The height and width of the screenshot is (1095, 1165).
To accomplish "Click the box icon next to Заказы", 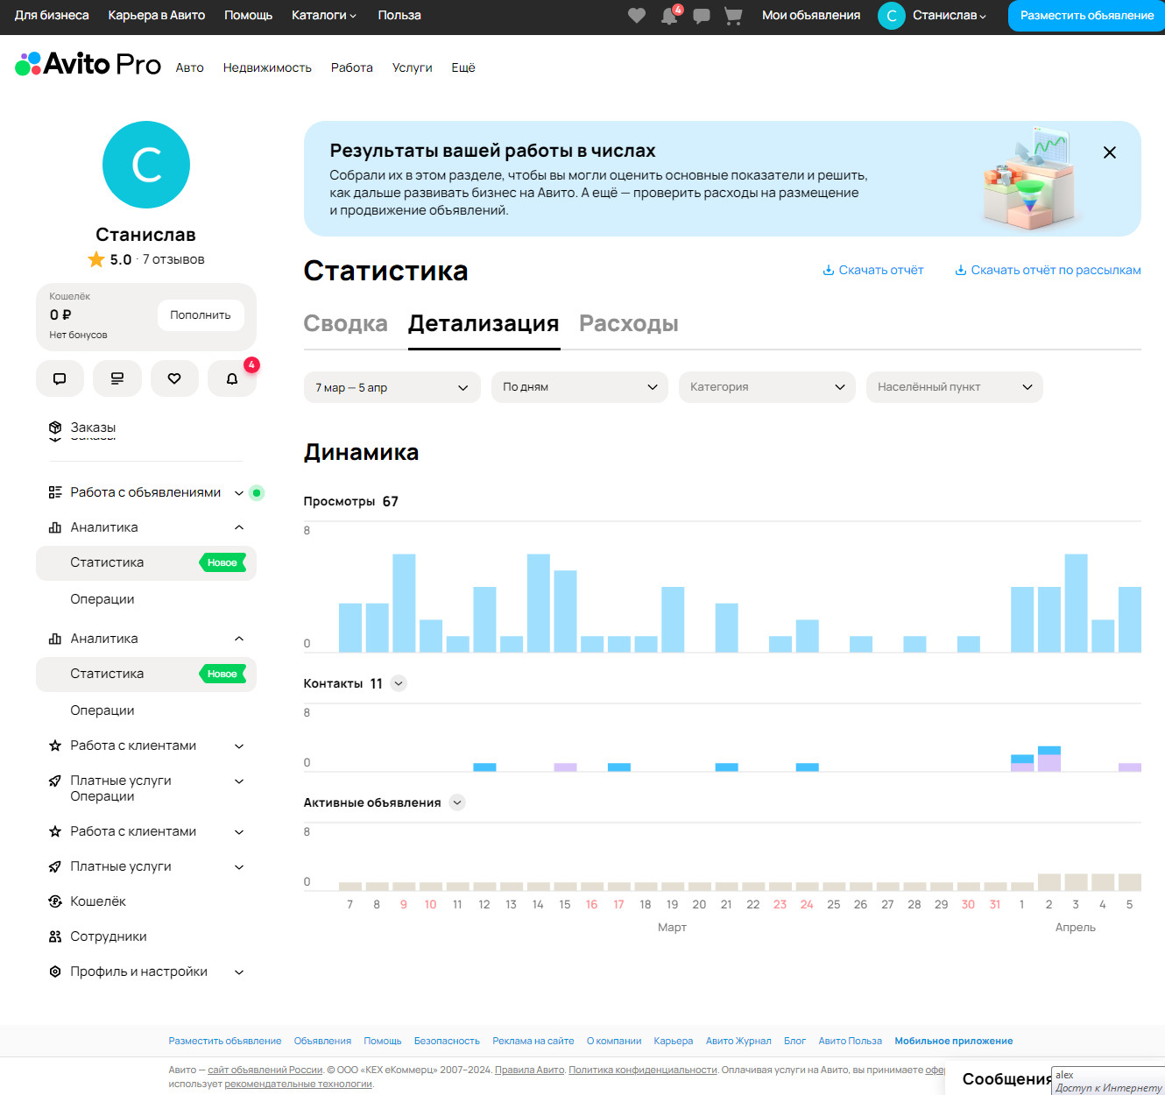I will (55, 428).
